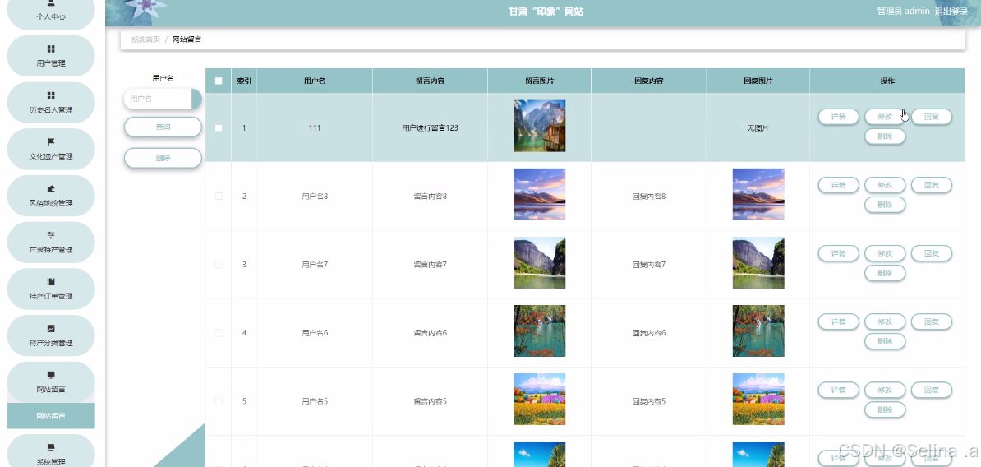The width and height of the screenshot is (981, 467).
Task: Click 删除 in the 用户名7 row
Action: coord(885,272)
